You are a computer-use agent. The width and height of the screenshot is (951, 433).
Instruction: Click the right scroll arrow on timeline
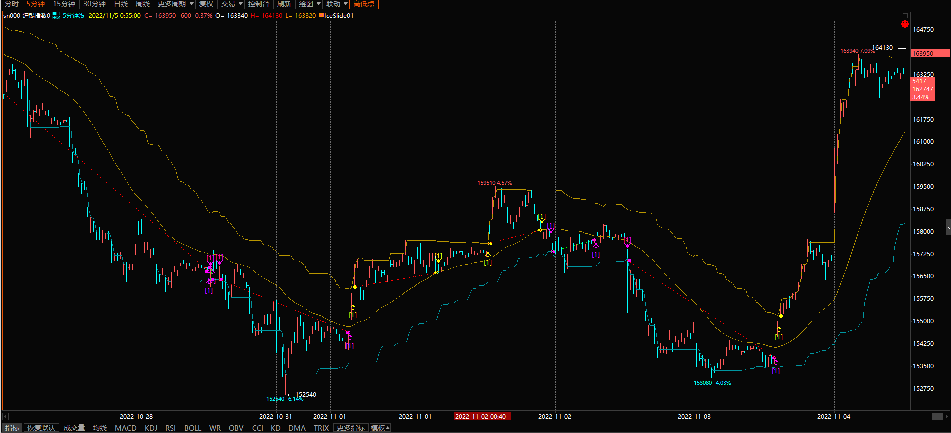(946, 416)
